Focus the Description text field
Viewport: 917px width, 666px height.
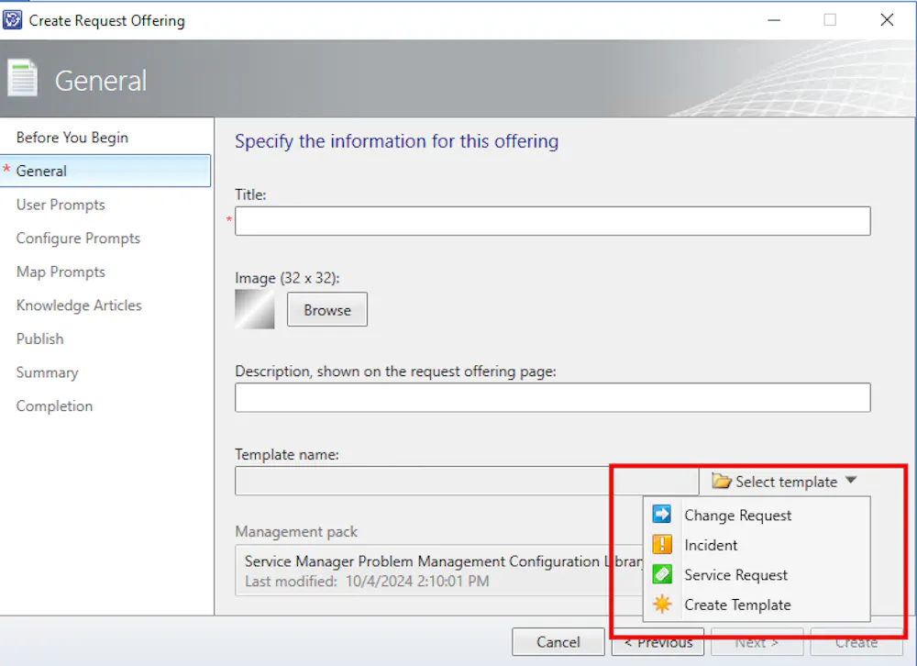553,398
